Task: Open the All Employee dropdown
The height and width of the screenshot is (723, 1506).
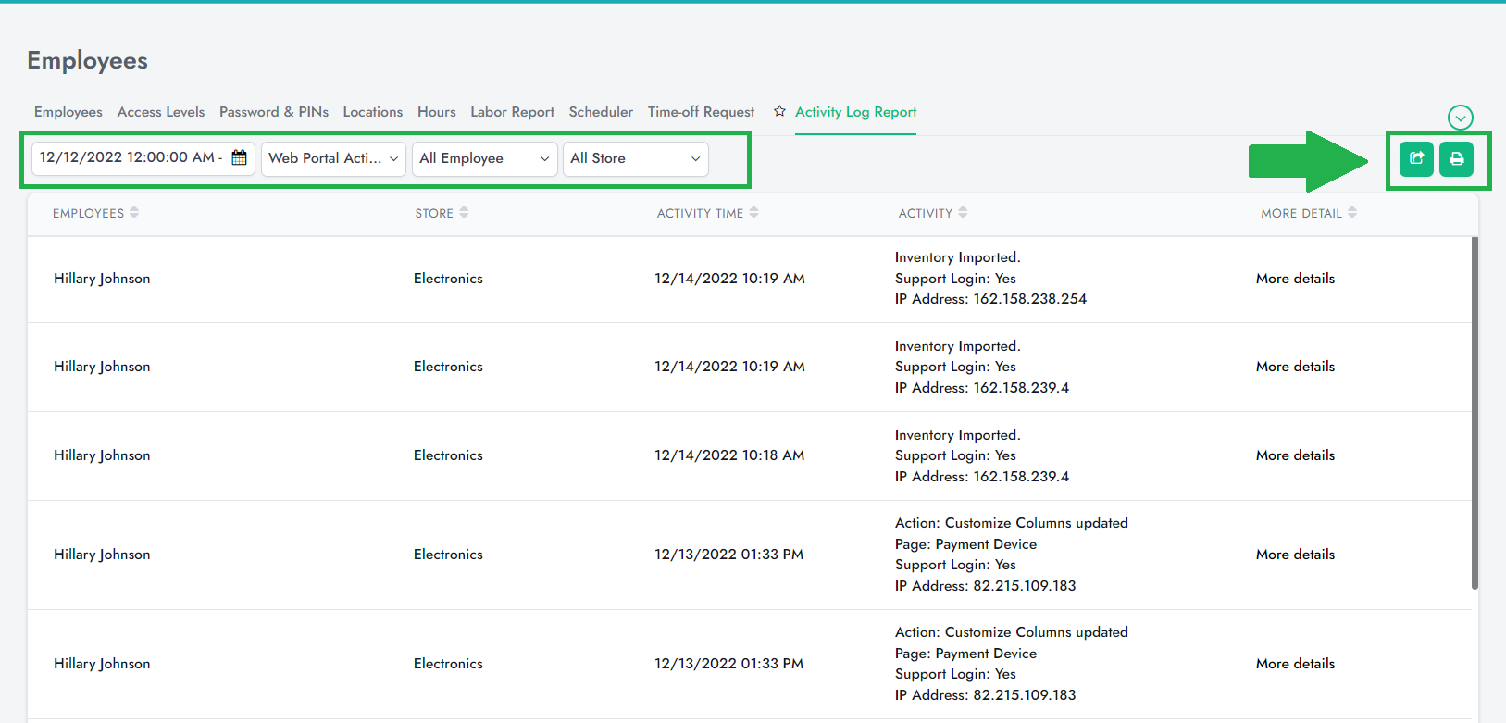Action: pos(484,158)
